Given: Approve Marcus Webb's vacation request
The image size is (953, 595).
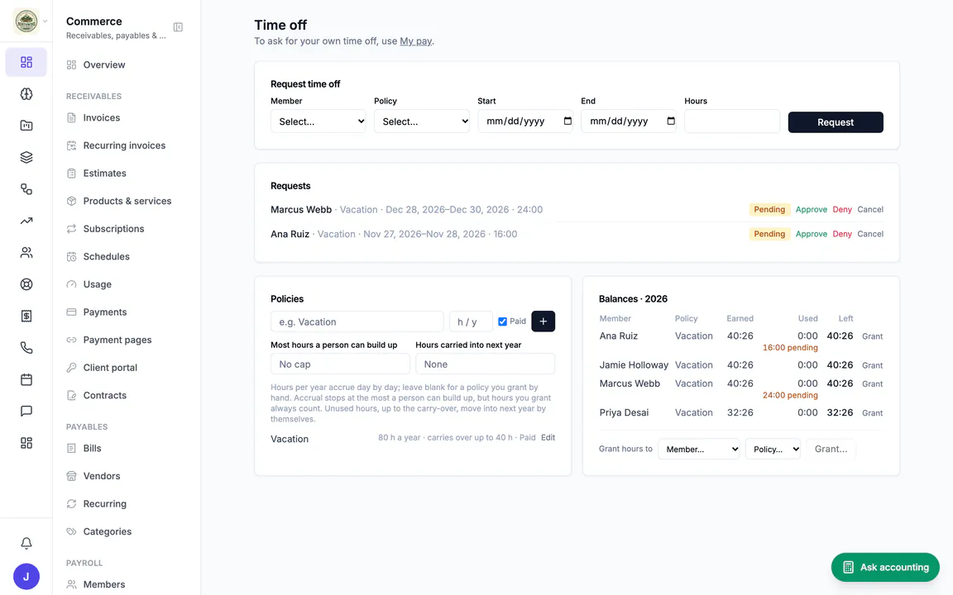Looking at the screenshot, I should (811, 209).
